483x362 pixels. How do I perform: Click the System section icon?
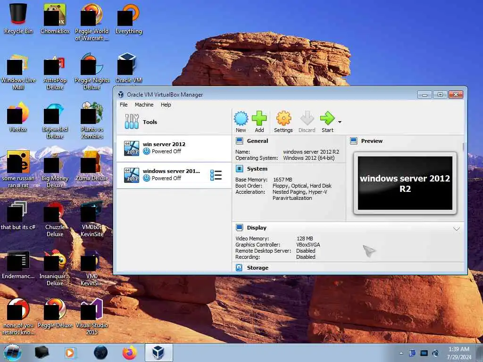coord(239,169)
